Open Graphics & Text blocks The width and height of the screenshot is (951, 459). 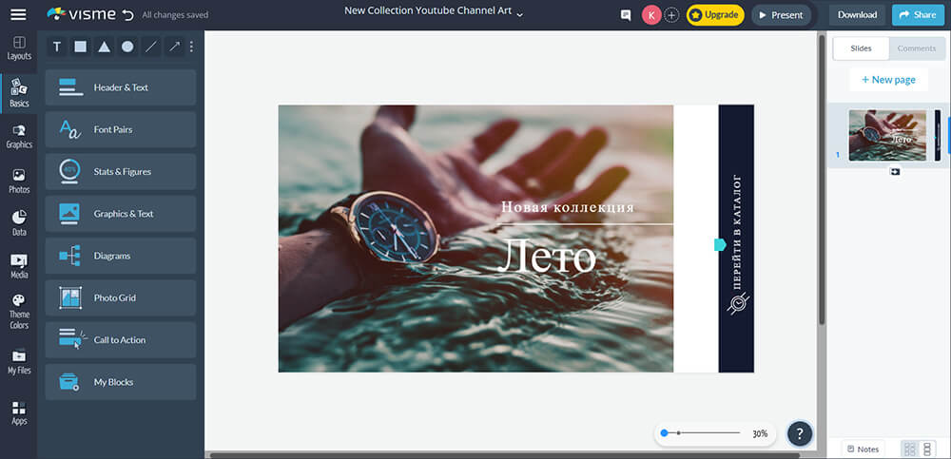pos(121,214)
